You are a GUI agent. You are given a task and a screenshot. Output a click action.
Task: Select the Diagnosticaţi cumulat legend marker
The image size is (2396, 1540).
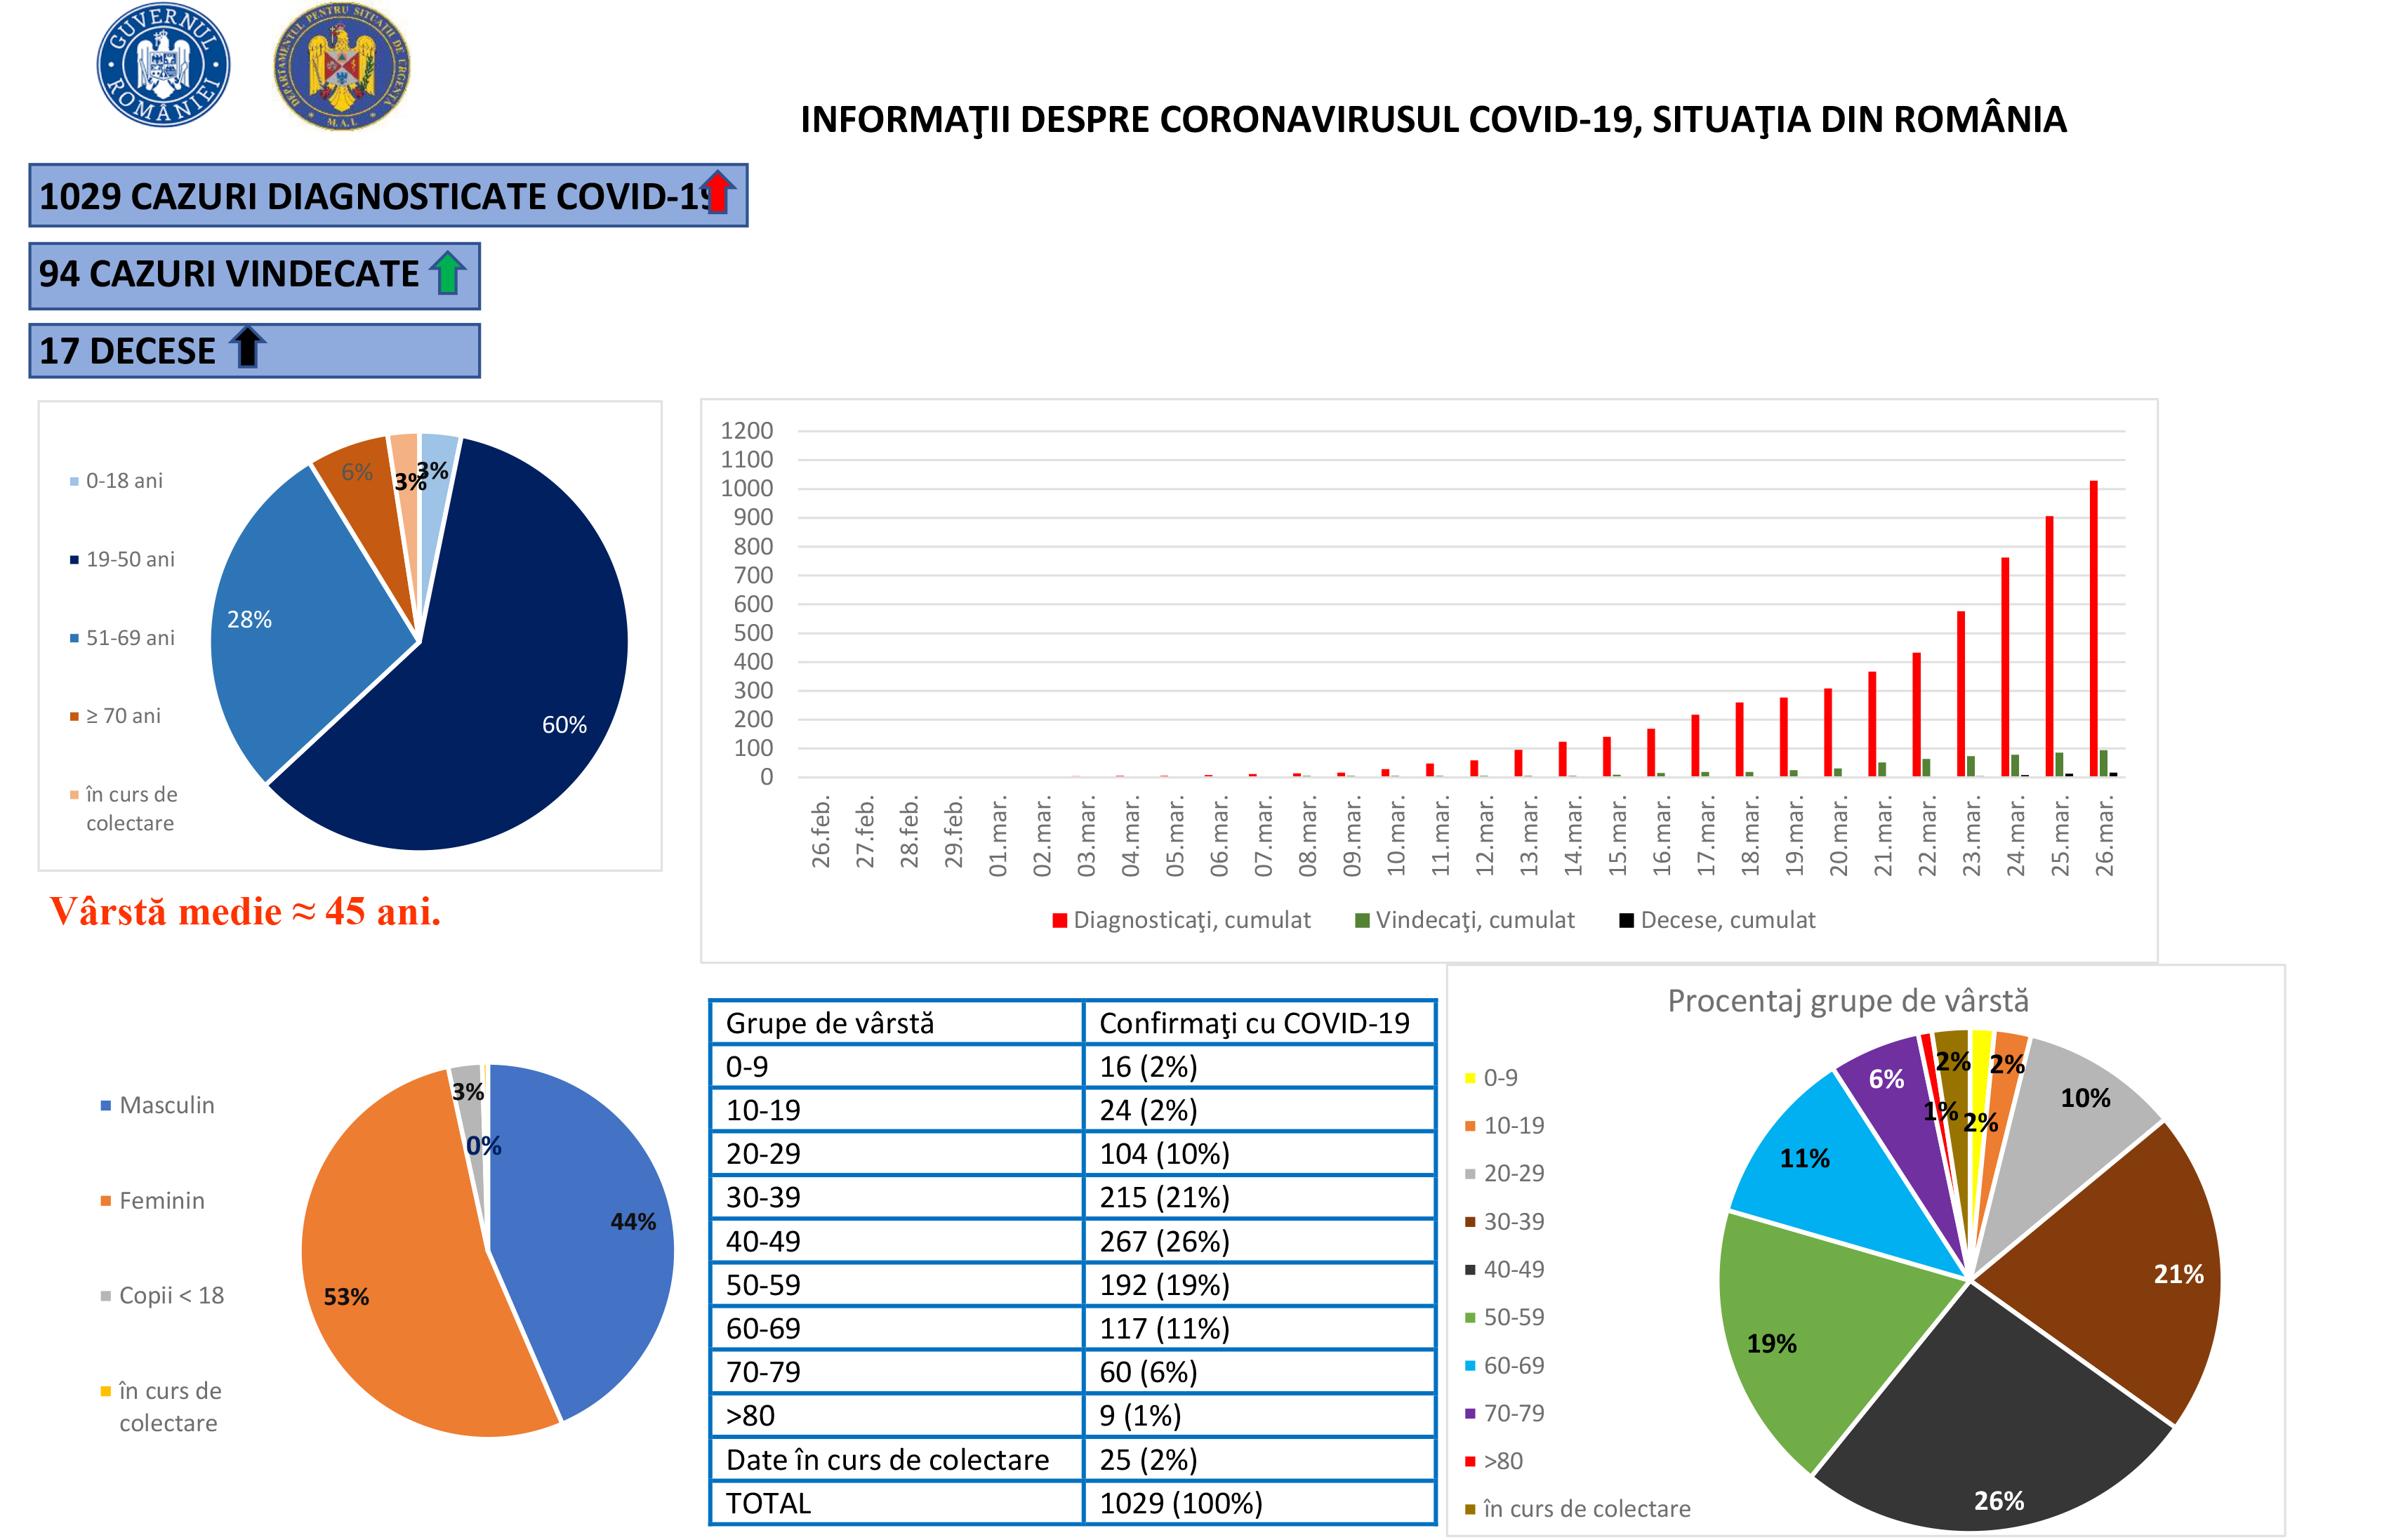[1060, 920]
